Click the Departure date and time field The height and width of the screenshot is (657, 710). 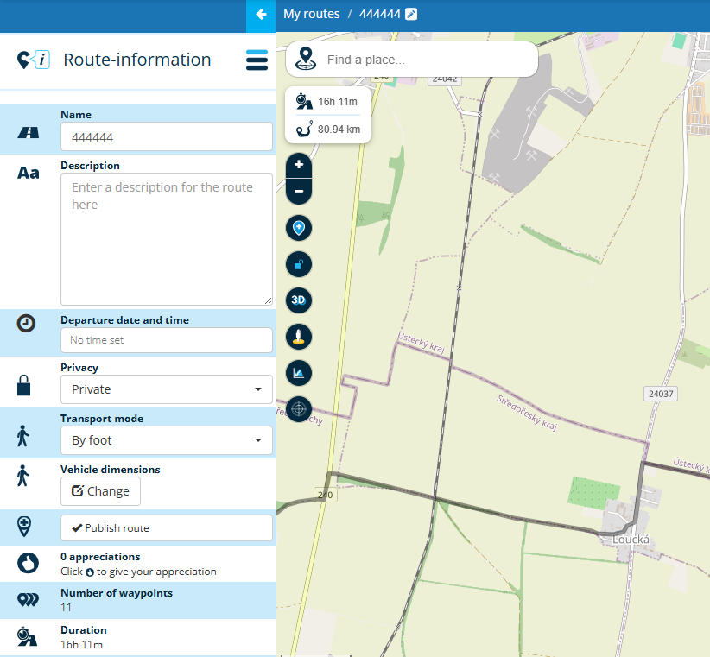pyautogui.click(x=166, y=340)
